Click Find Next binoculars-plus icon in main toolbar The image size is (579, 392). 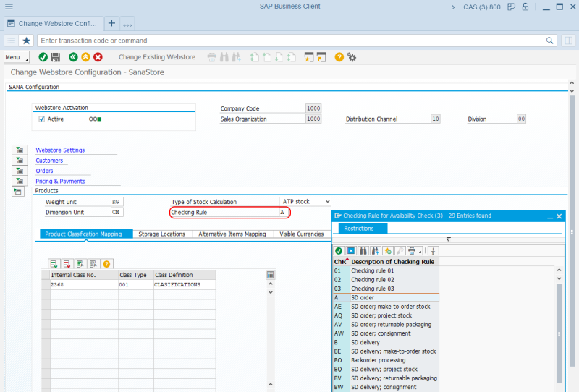[x=237, y=57]
